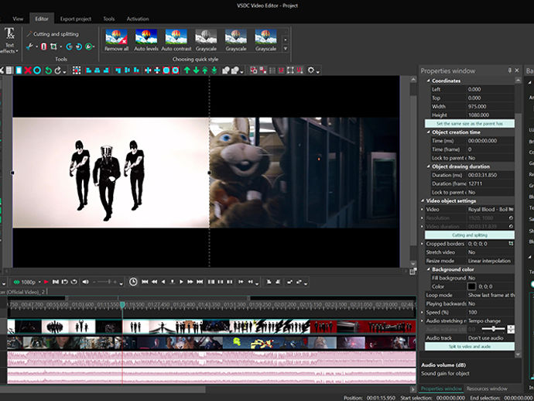Toggle the Fill background value
The image size is (534, 401).
[490, 278]
